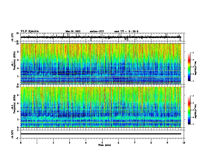
Task: Click the "5" tick label on ch.3(V) axis
Action: [18, 130]
